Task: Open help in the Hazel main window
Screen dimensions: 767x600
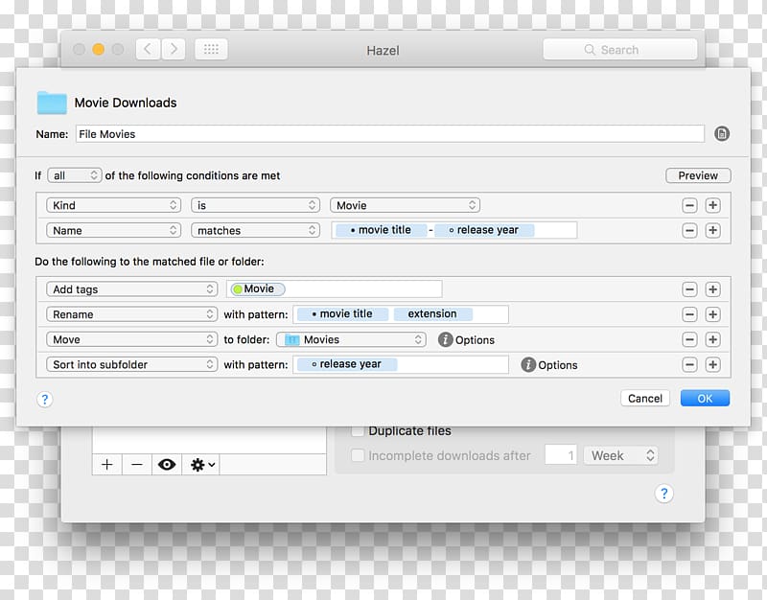Action: (663, 494)
